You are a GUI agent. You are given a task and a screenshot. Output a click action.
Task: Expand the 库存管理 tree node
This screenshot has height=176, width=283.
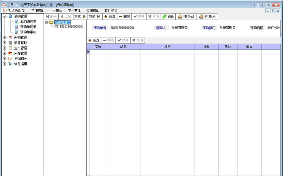tap(4, 53)
